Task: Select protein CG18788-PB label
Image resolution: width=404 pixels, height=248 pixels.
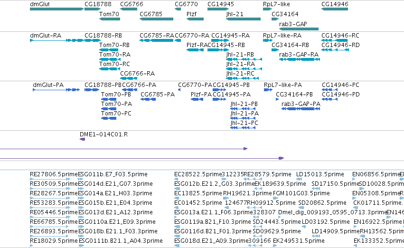Action: pyautogui.click(x=103, y=85)
